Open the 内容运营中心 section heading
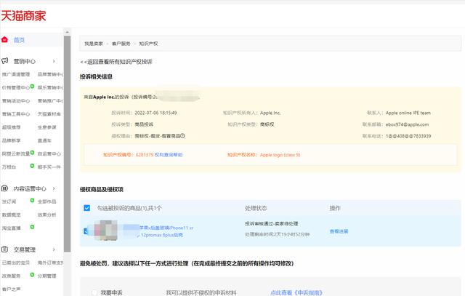The height and width of the screenshot is (296, 465). point(30,188)
